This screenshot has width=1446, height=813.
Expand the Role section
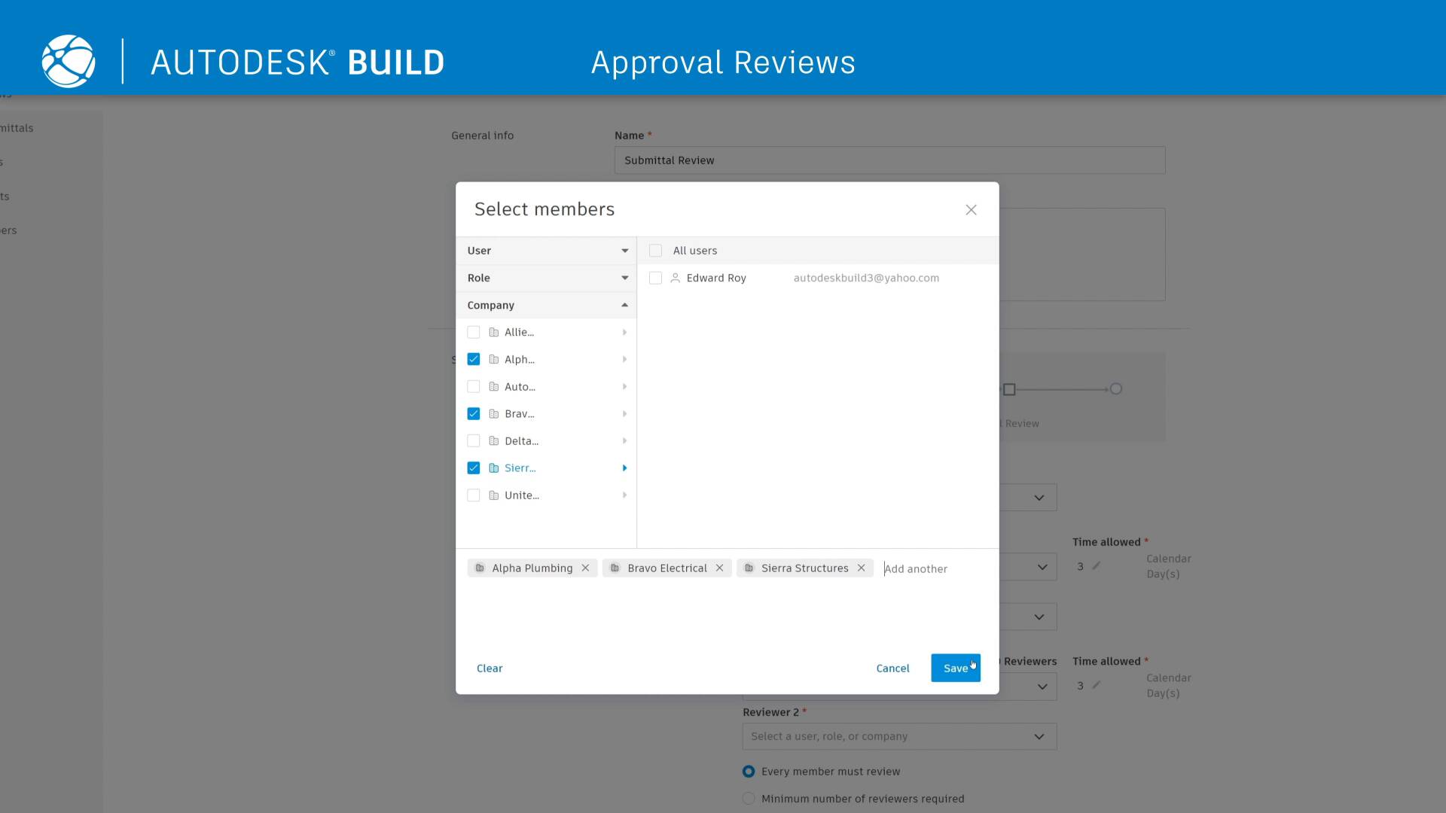pos(547,278)
